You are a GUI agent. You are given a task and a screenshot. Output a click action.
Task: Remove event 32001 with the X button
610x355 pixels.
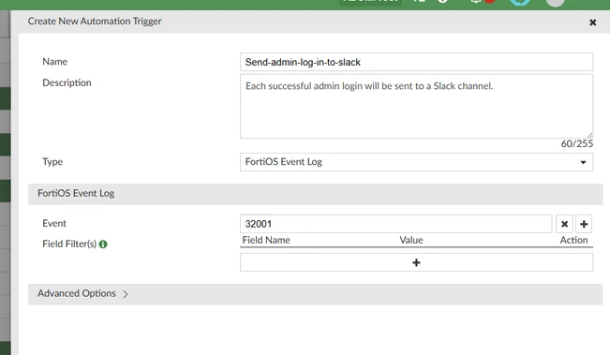click(564, 224)
